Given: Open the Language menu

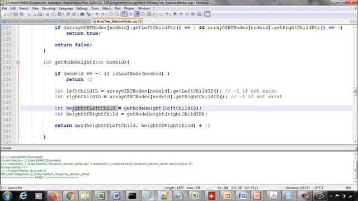Looking at the screenshot, I should [x=66, y=8].
